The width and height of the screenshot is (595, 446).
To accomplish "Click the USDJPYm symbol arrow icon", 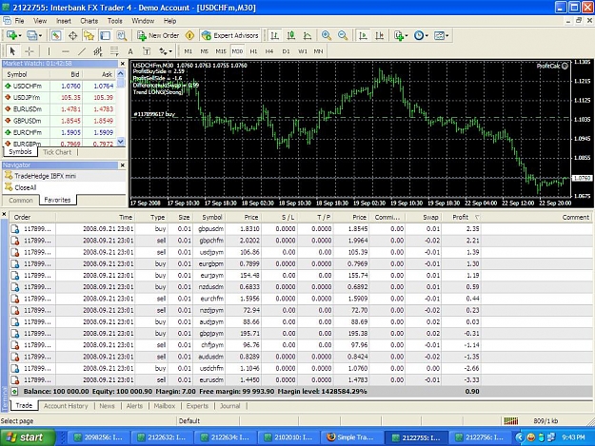I will click(8, 97).
